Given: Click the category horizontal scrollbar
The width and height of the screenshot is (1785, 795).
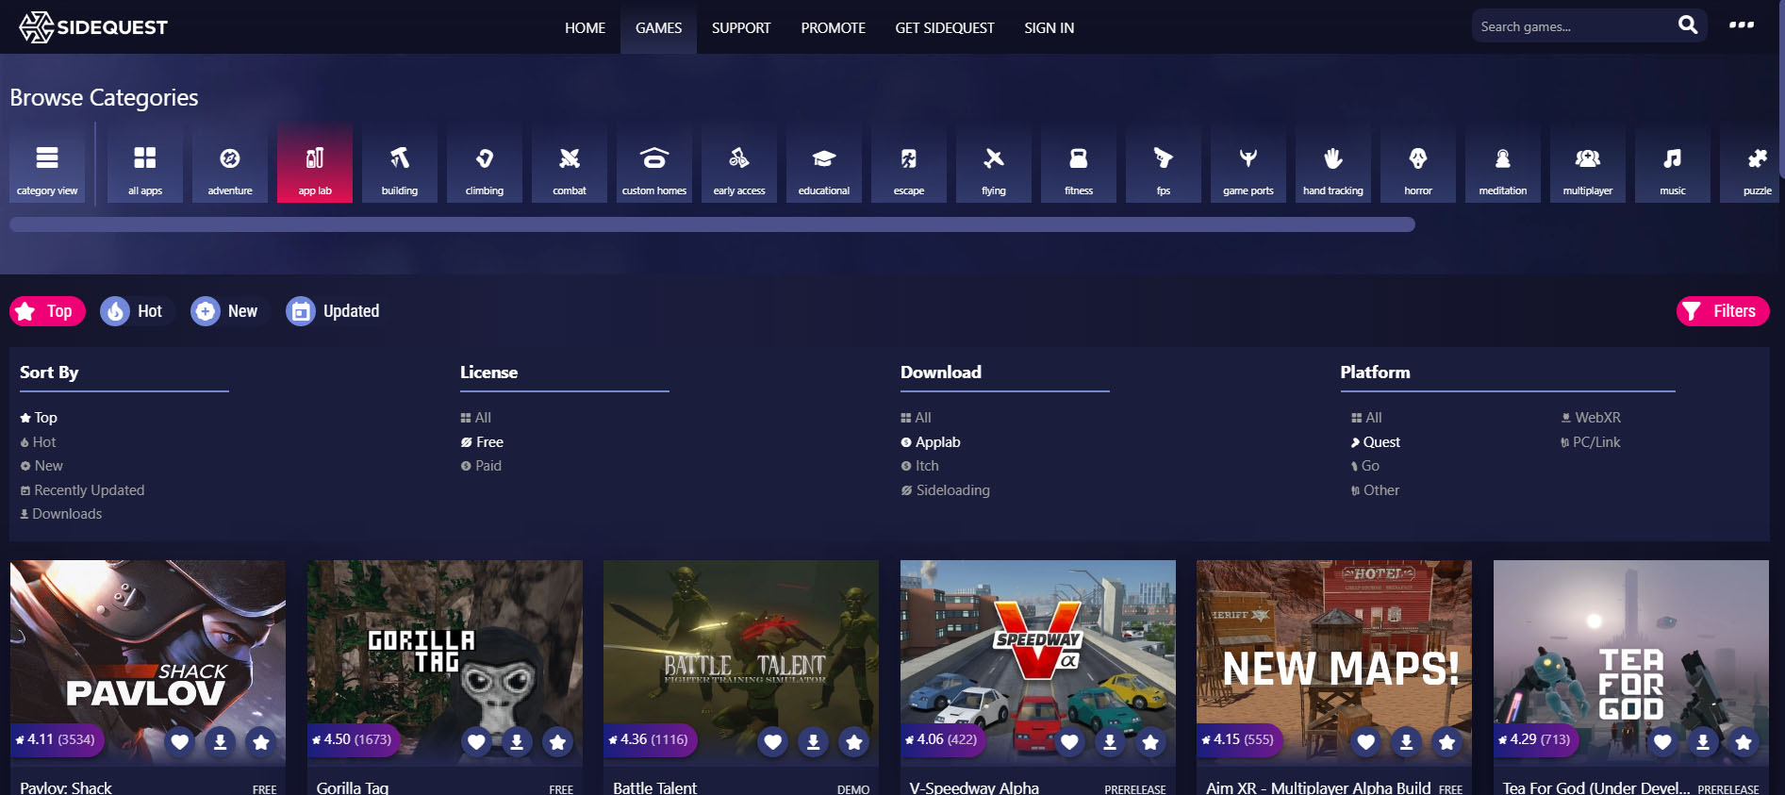Looking at the screenshot, I should (x=712, y=224).
